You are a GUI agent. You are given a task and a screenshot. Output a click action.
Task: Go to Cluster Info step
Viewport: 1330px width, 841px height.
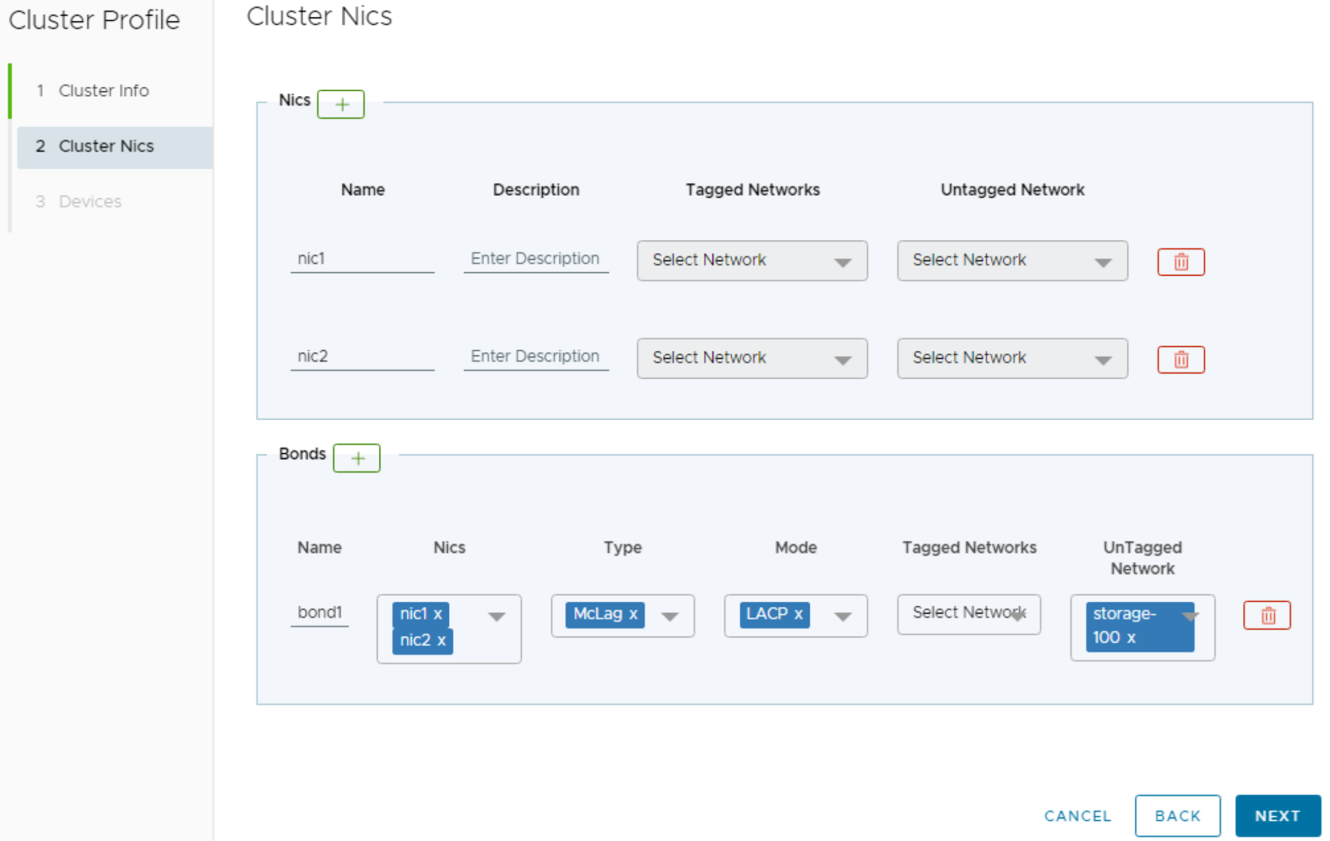104,91
